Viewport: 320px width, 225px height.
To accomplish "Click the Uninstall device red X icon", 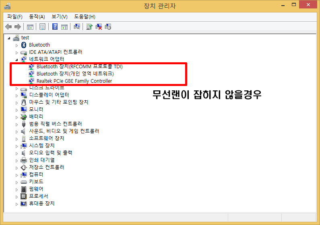I will click(99, 27).
